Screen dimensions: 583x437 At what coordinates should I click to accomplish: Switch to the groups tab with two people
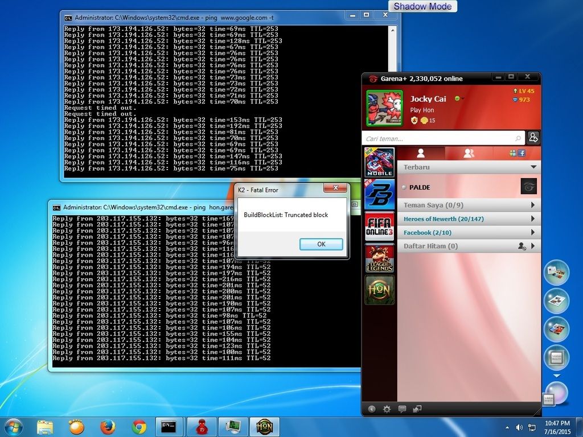[469, 153]
